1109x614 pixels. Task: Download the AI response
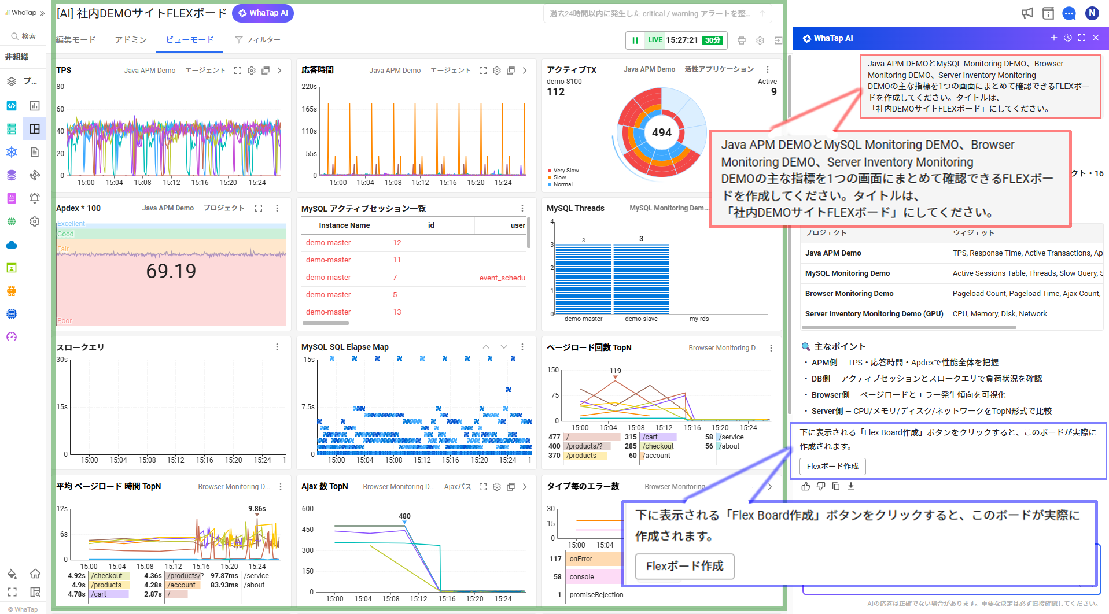pos(851,486)
